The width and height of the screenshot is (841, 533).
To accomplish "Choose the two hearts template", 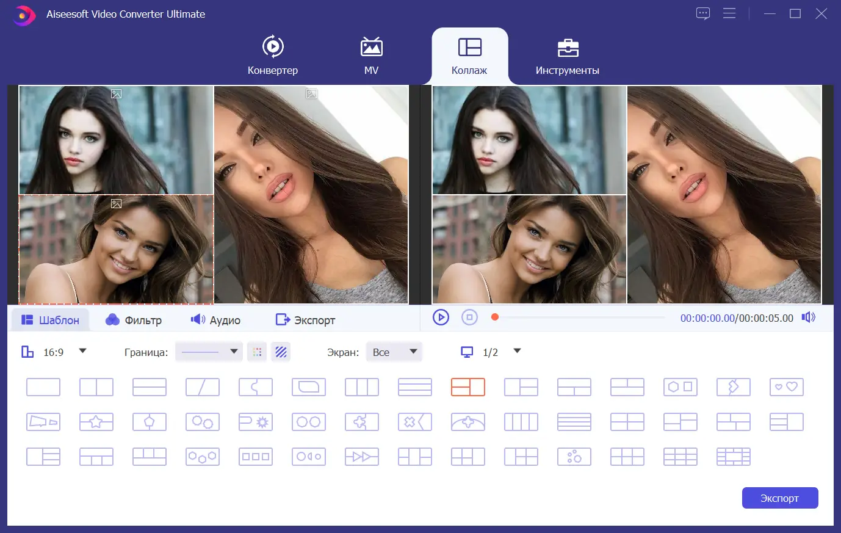I will [787, 387].
